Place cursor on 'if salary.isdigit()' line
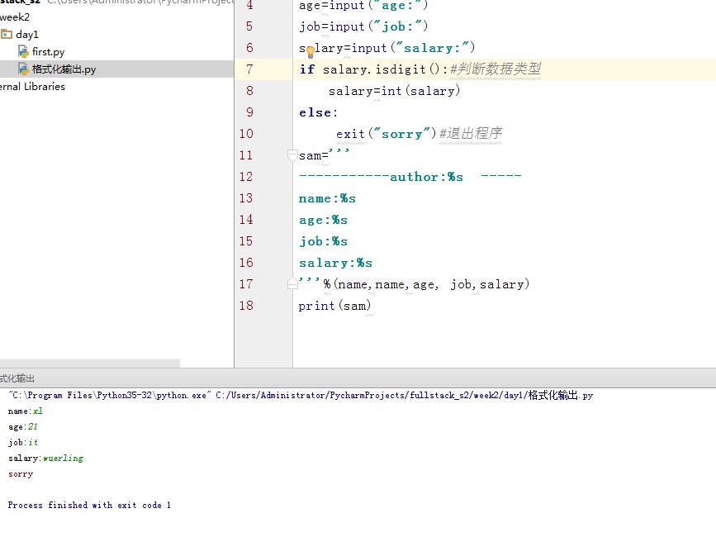Screen dimensions: 716x537 [373, 69]
